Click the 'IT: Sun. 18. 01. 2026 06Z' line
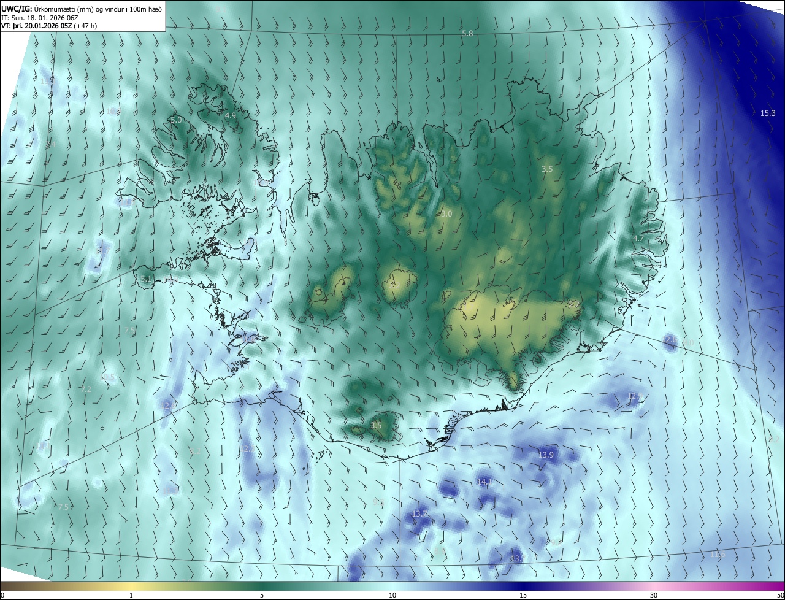 [x=40, y=17]
